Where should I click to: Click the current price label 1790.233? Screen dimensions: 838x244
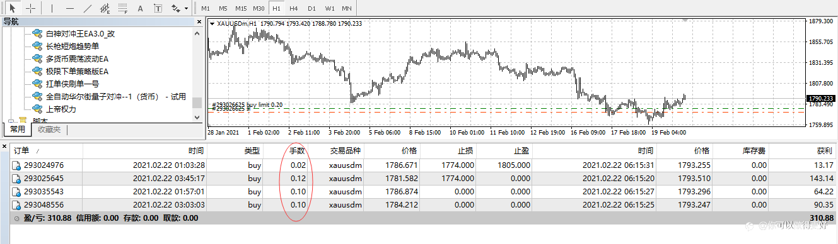[822, 99]
